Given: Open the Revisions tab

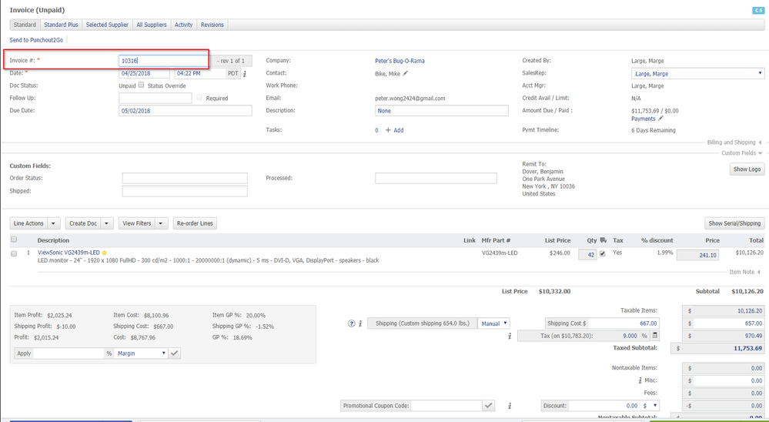Looking at the screenshot, I should coord(212,25).
